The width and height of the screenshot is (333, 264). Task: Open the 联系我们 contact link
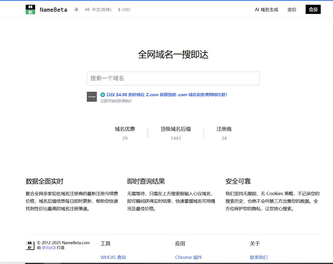258,257
